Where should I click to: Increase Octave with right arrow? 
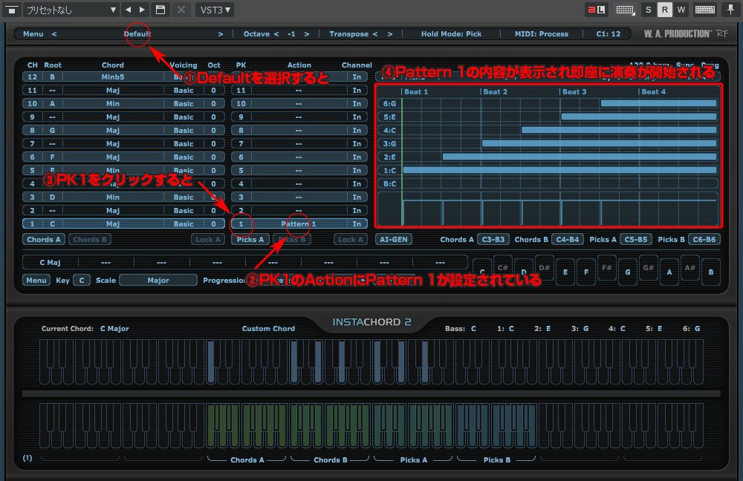pyautogui.click(x=307, y=34)
